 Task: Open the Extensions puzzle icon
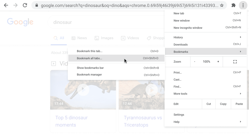(233, 6)
